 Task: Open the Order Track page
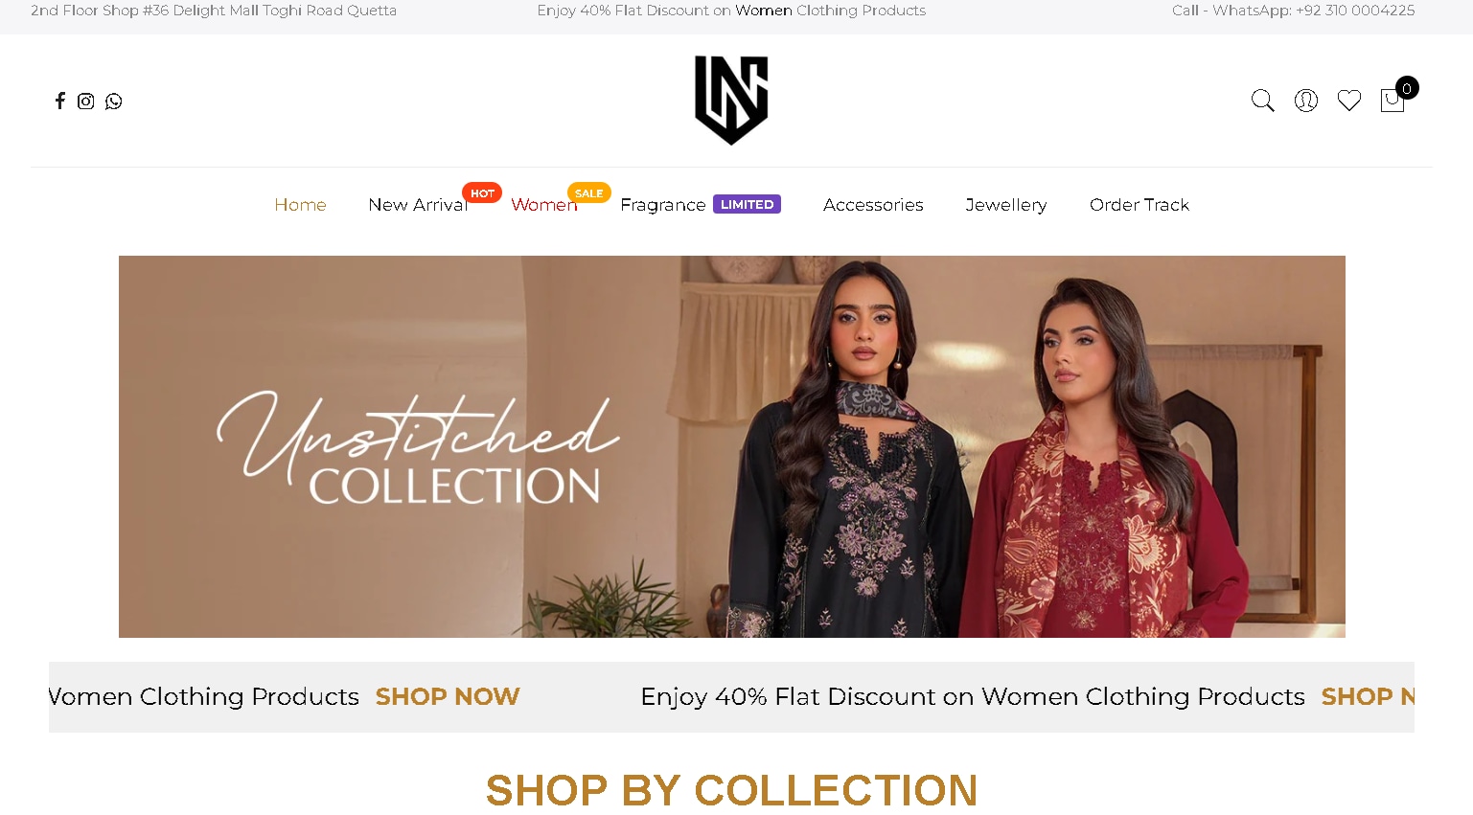pyautogui.click(x=1139, y=205)
